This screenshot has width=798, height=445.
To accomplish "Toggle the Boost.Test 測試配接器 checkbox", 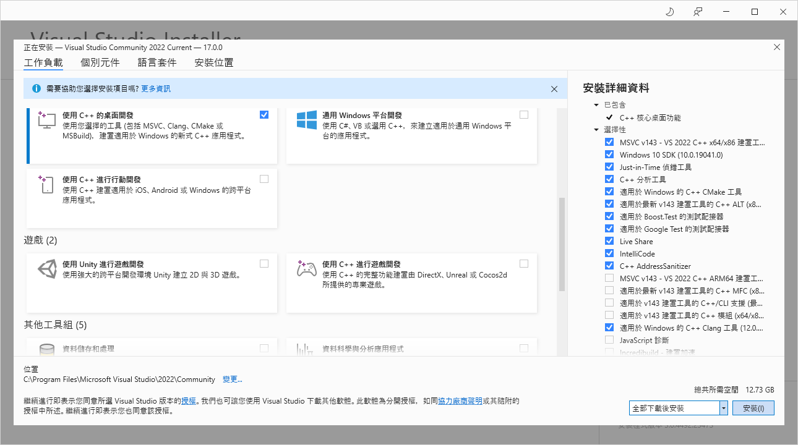I will click(x=609, y=216).
